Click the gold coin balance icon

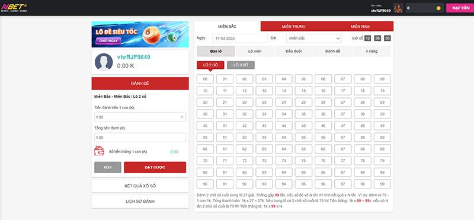coord(438,8)
